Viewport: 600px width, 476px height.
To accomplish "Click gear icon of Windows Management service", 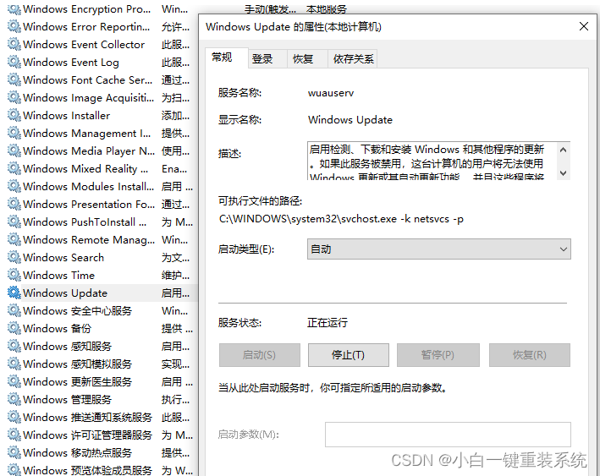I will (14, 133).
